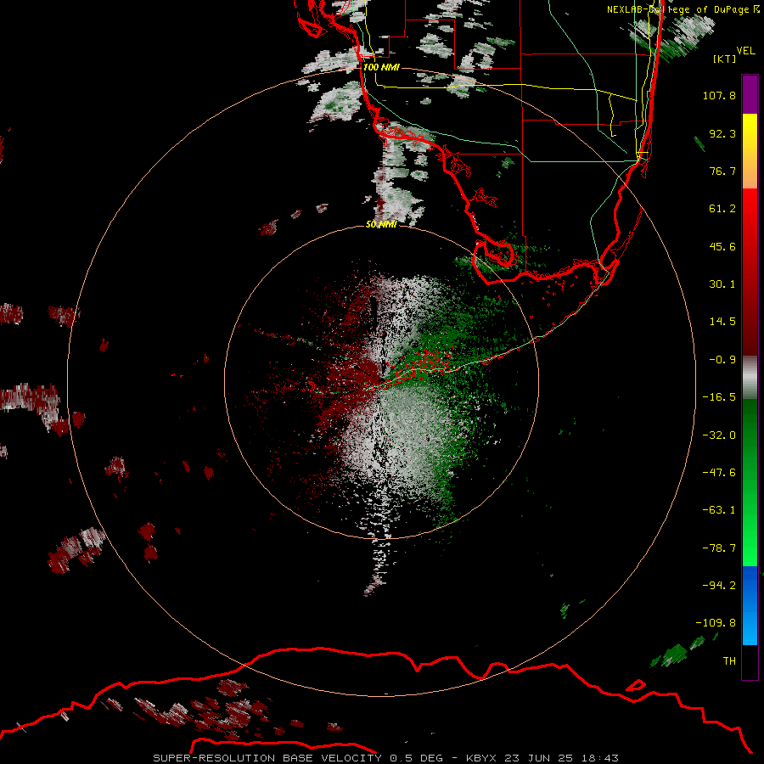Screen dimensions: 764x764
Task: Click the -63.1 velocity scale value
Action: coord(719,510)
